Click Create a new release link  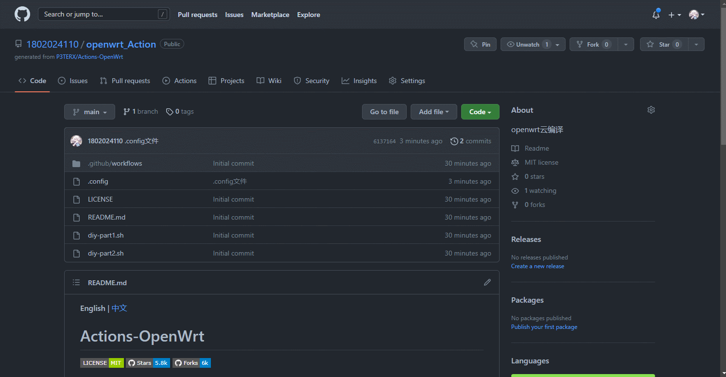(x=537, y=266)
